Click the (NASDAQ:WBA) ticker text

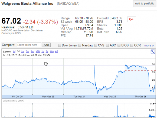(68, 4)
